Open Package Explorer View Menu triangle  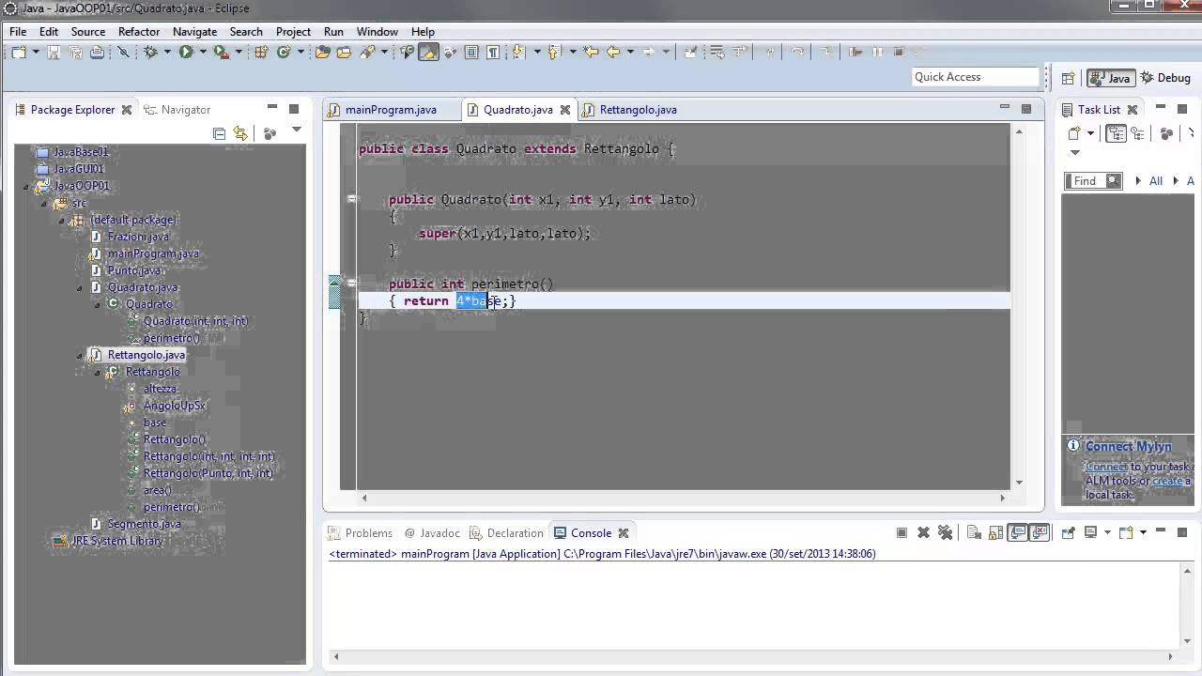[296, 131]
